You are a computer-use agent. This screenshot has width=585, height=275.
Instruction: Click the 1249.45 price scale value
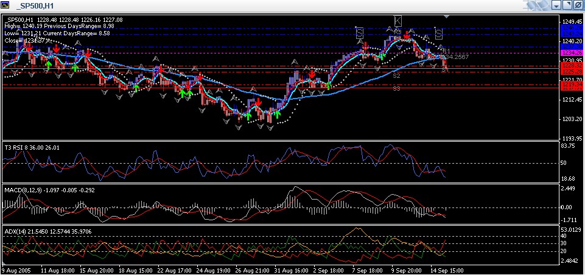[573, 21]
